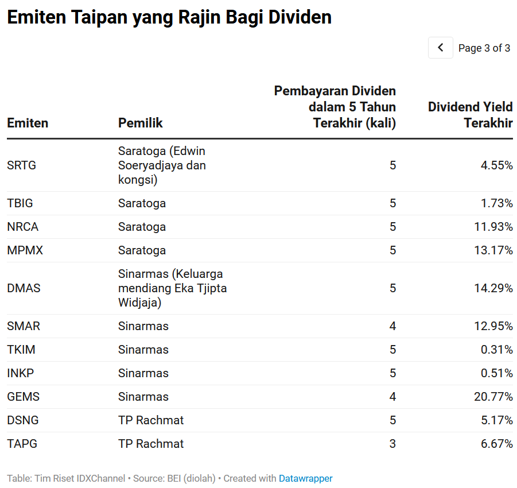Screen dimensions: 517x488
Task: Select INKP emiten cell
Action: click(x=21, y=373)
